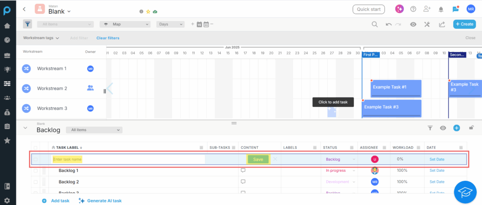Toggle the eye visibility icon in top toolbar
The height and width of the screenshot is (205, 482).
click(413, 25)
